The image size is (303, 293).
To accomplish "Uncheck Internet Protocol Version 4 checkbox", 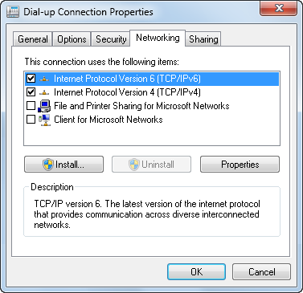I will click(31, 92).
